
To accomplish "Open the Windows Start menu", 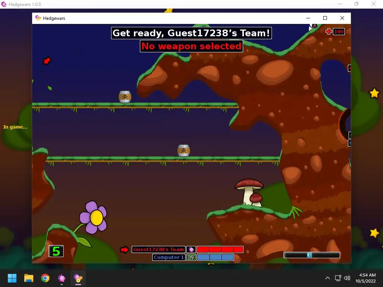I will pos(12,278).
